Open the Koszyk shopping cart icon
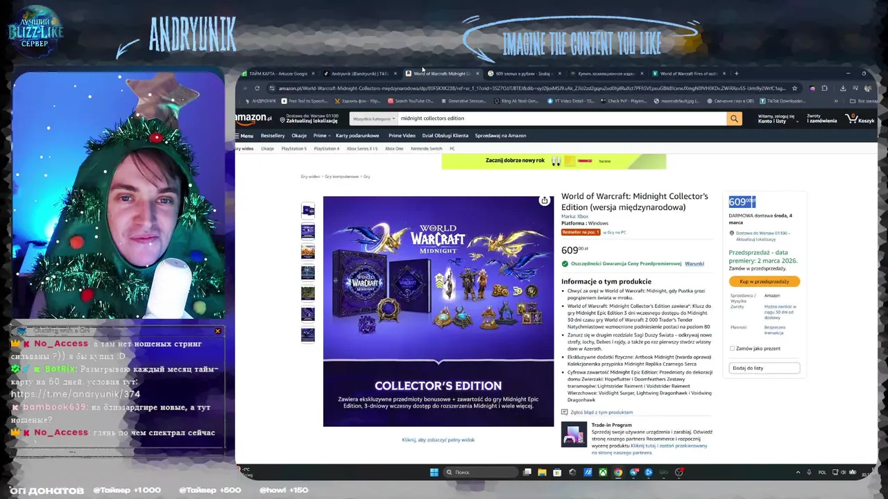 [x=860, y=119]
